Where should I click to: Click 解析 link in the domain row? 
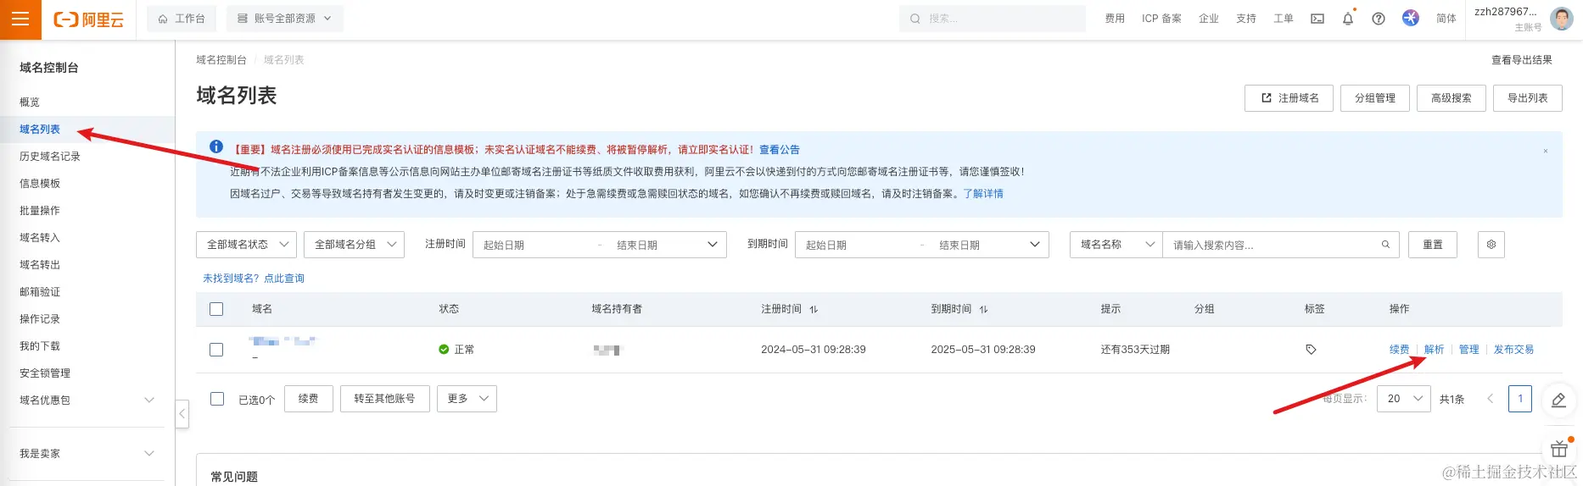click(x=1434, y=350)
